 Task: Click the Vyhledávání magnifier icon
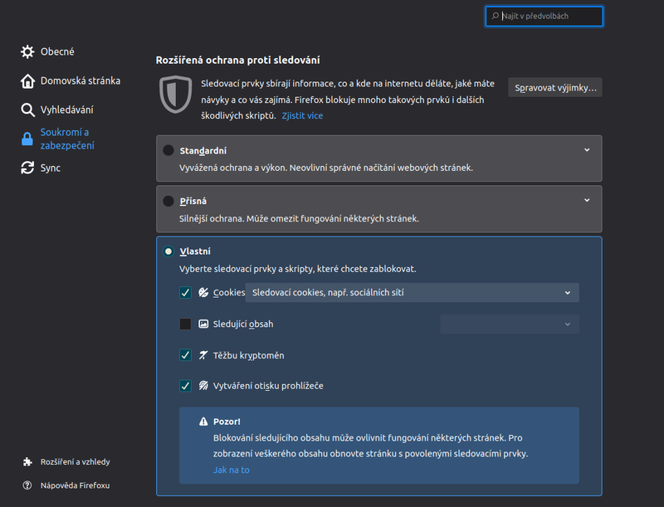27,110
